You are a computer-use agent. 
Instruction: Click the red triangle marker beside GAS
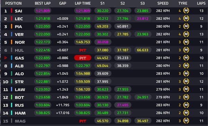click(x=6, y=58)
